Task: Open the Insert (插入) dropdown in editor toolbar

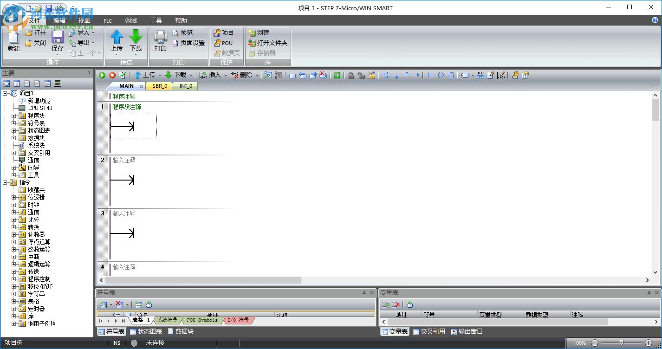Action: coord(226,75)
